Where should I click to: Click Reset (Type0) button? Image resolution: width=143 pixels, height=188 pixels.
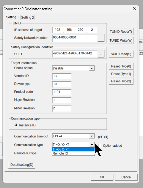tap(121, 66)
